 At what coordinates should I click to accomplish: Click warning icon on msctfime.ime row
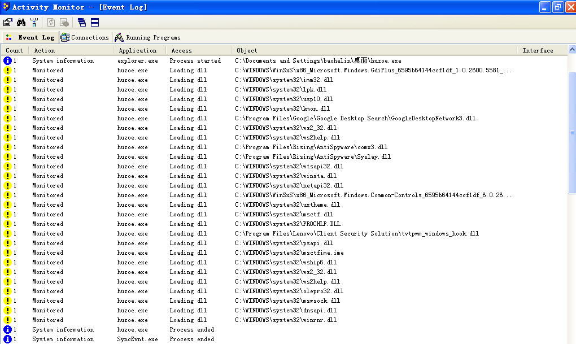(7, 252)
